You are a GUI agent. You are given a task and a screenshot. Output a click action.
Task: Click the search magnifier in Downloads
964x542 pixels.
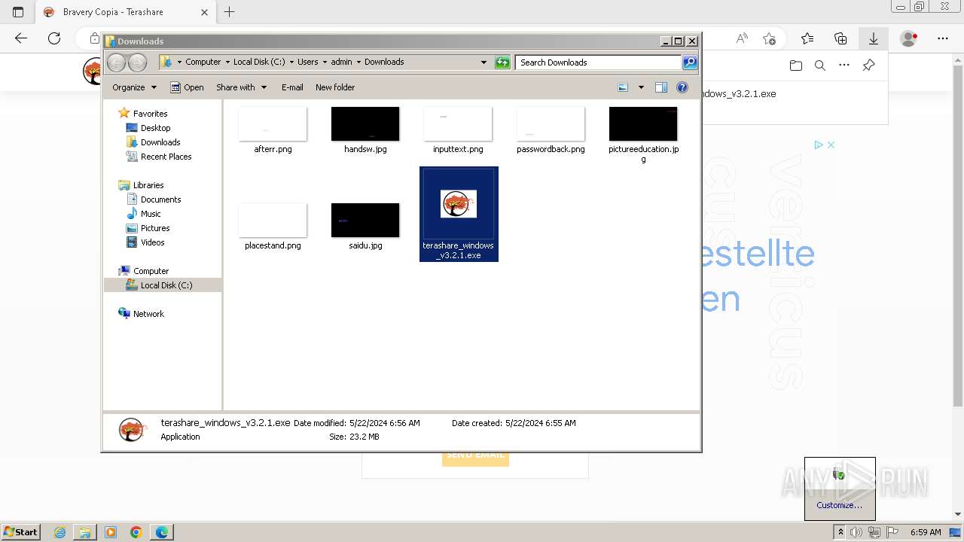689,62
